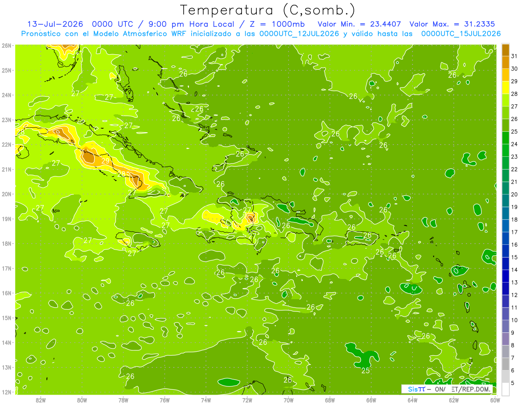Click the valid-until time "0000UTC_15JUL2026"
The height and width of the screenshot is (406, 526).
pos(461,34)
